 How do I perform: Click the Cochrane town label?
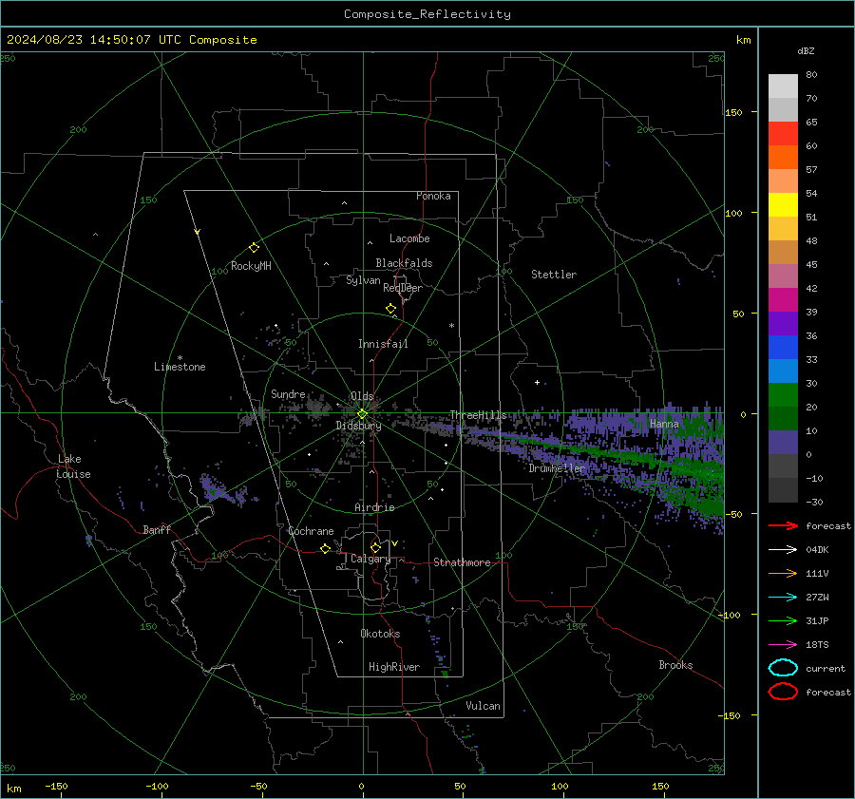[x=311, y=531]
